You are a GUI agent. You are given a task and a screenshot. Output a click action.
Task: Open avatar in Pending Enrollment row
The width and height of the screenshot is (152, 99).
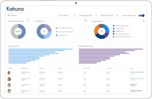pyautogui.click(x=9, y=73)
